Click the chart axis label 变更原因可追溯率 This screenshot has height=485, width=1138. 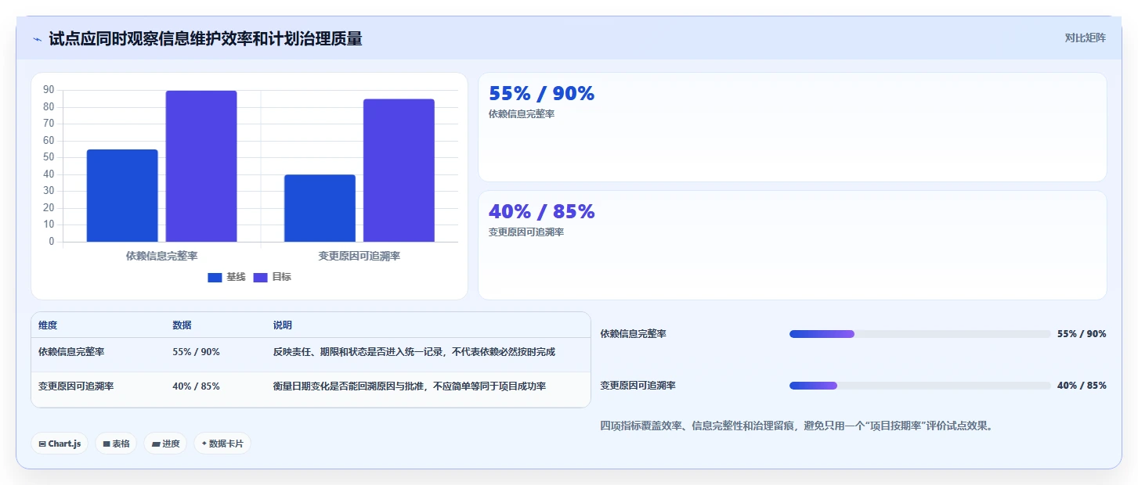(359, 256)
